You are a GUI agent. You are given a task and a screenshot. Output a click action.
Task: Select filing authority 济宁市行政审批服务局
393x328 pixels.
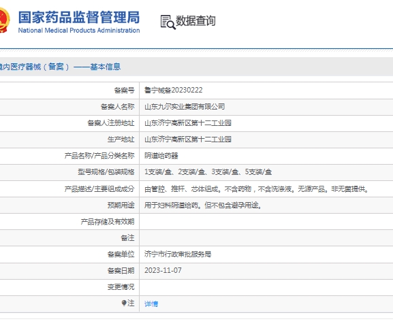click(x=178, y=255)
